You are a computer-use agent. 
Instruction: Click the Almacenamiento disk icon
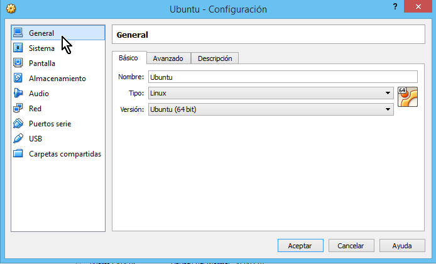coord(18,78)
